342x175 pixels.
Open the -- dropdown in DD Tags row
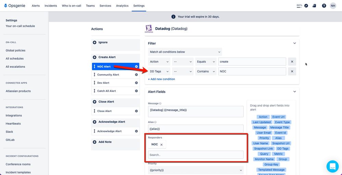click(183, 71)
